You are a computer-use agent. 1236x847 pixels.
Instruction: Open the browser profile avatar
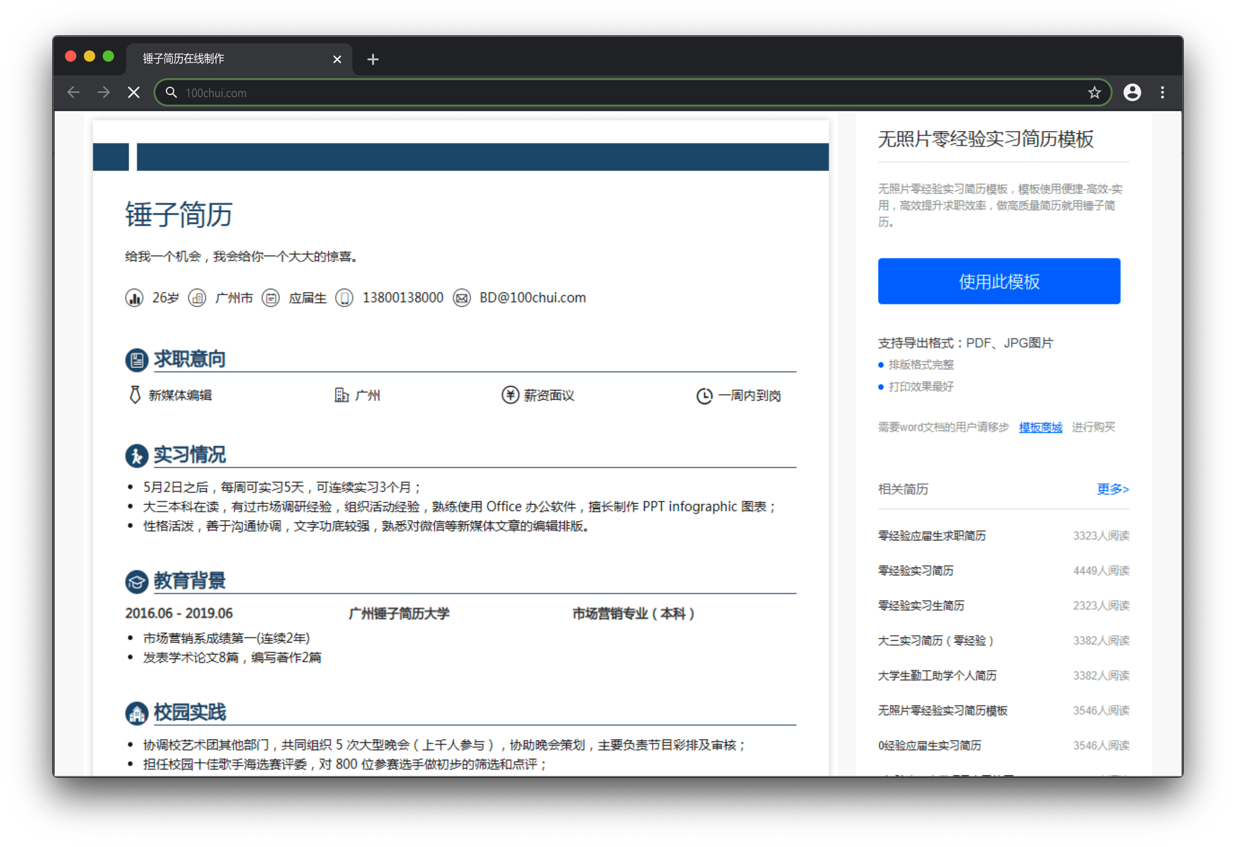coord(1132,93)
